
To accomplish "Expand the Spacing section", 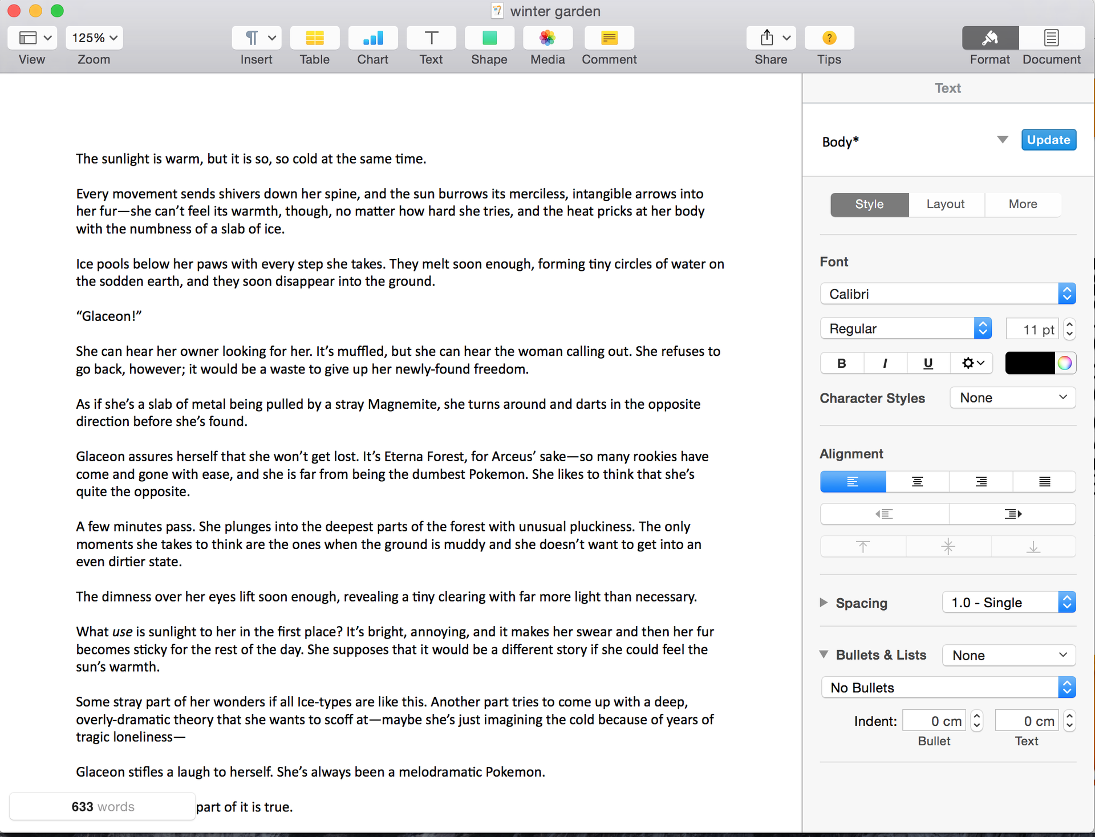I will point(824,603).
